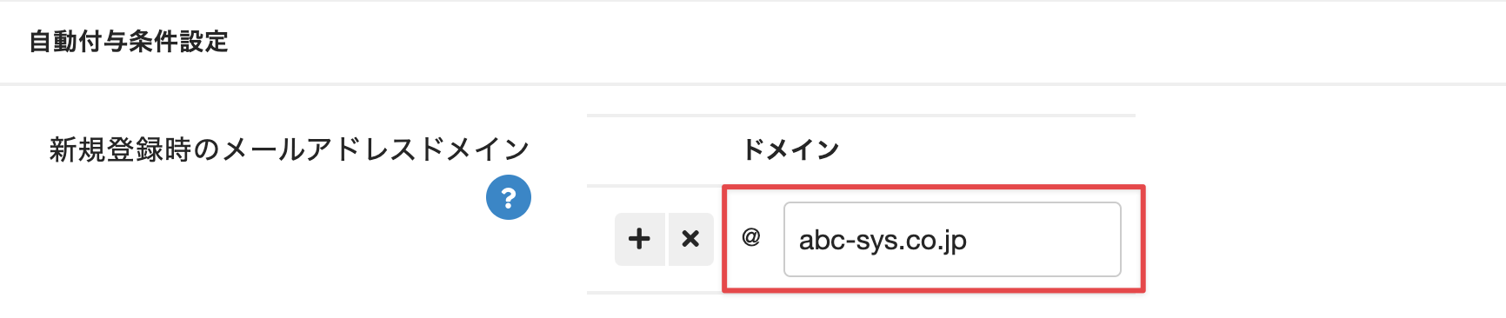Click empty area inside the domain input
Screen dimensions: 1506x318
click(1043, 240)
